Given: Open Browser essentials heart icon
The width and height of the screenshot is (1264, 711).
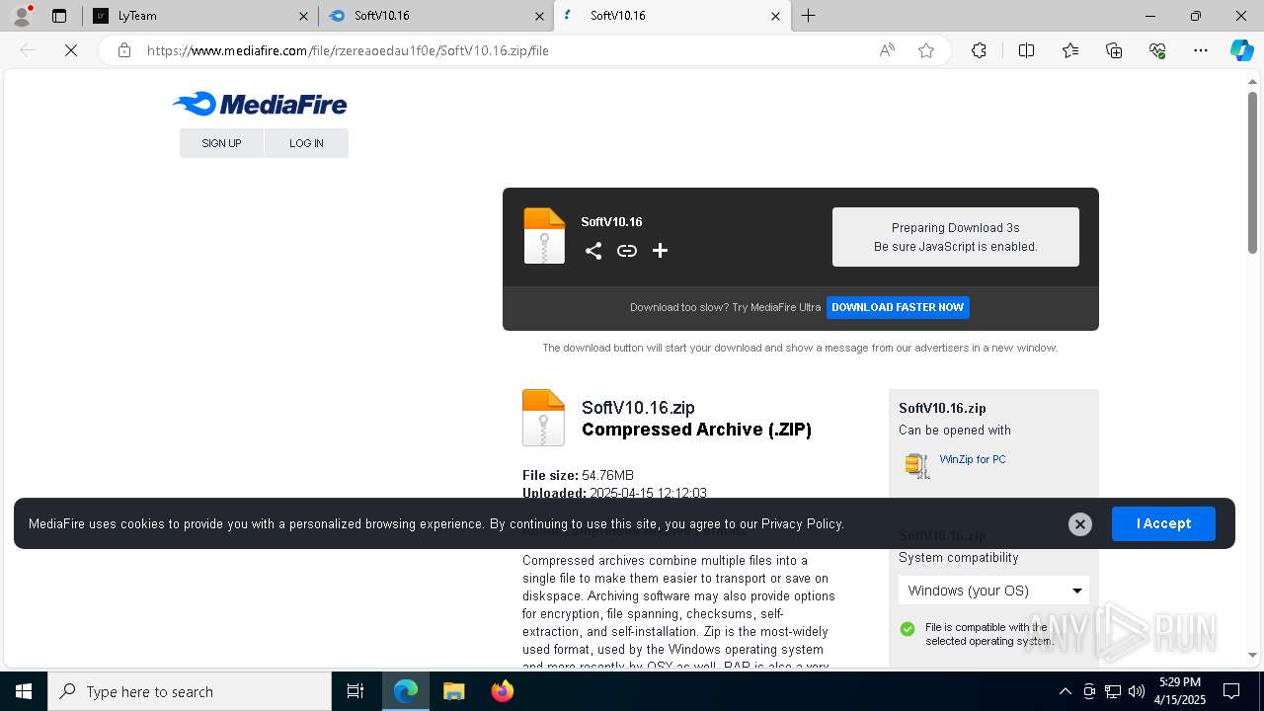Looking at the screenshot, I should (x=1157, y=50).
